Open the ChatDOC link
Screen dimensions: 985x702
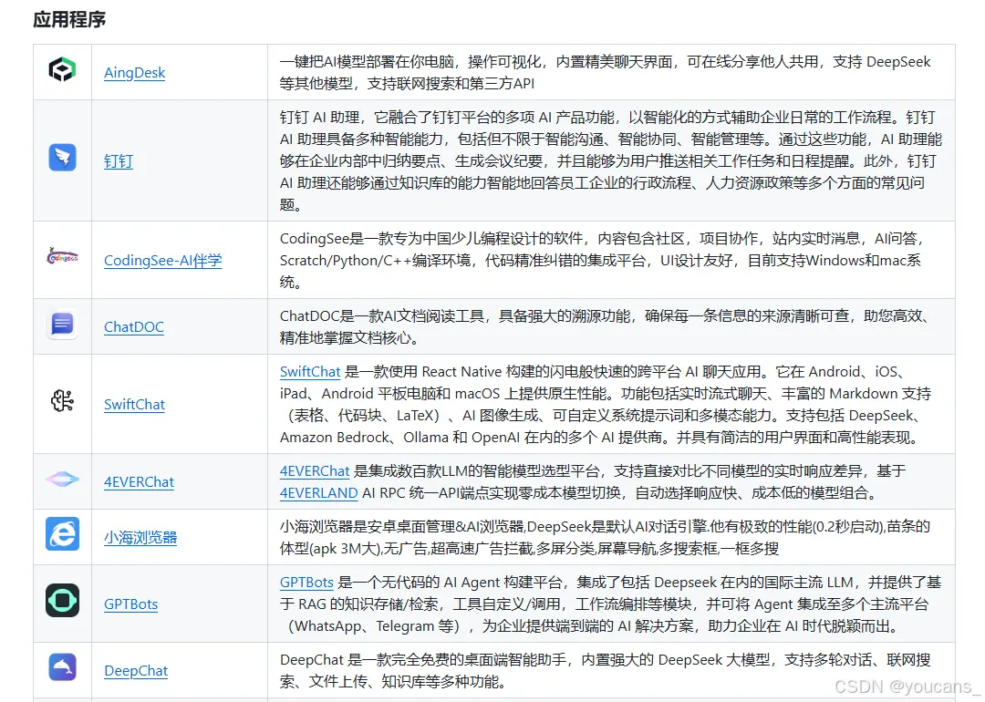click(133, 327)
